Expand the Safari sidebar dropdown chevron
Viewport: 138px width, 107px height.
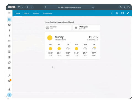[x=22, y=7]
